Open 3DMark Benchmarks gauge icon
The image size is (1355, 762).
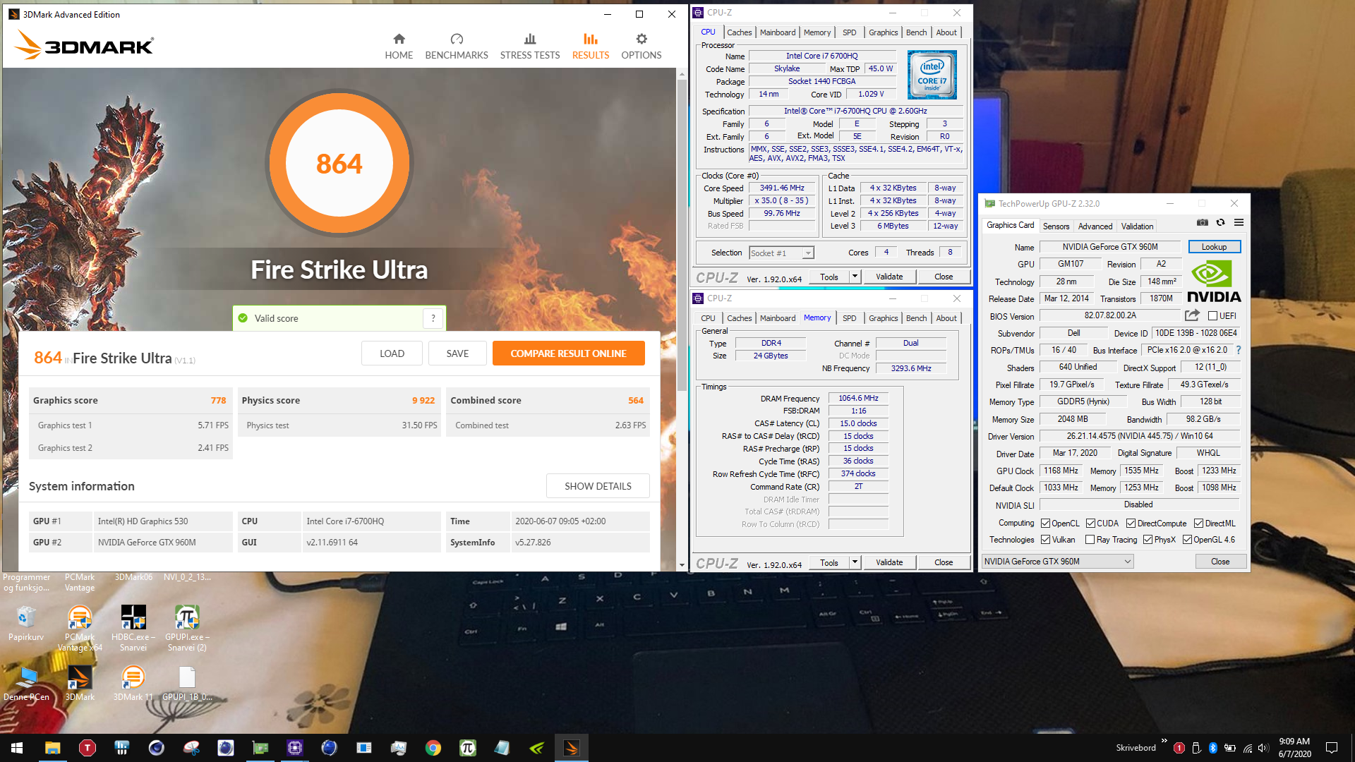click(x=457, y=39)
